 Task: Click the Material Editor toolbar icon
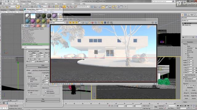click(114, 7)
